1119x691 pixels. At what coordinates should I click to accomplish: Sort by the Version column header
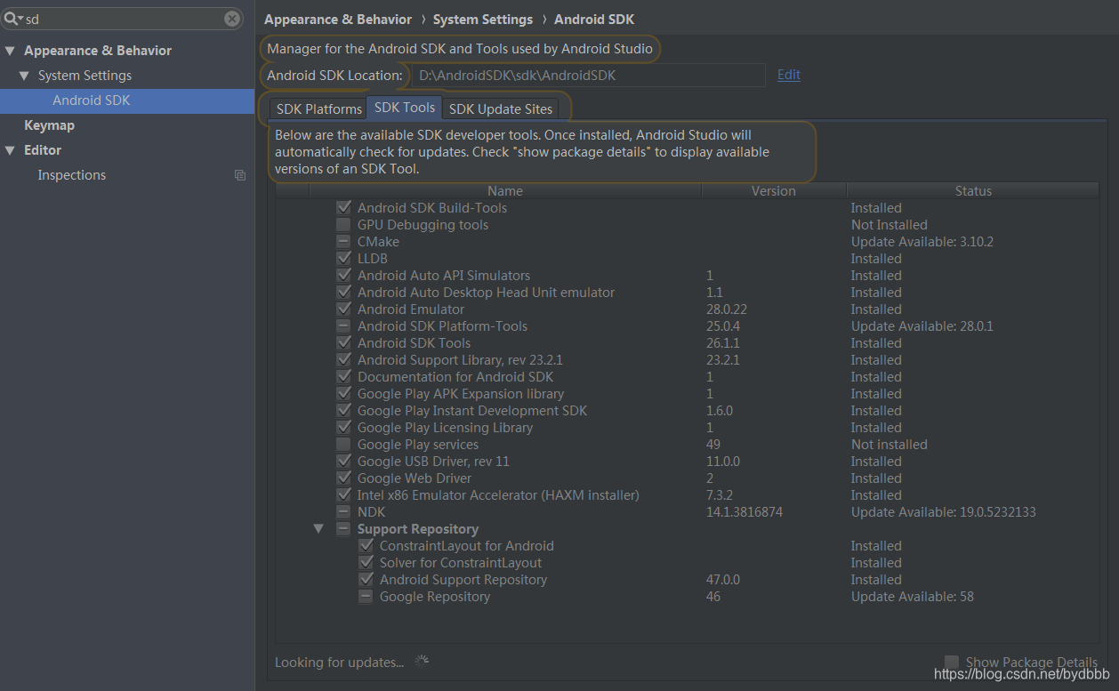tap(774, 191)
